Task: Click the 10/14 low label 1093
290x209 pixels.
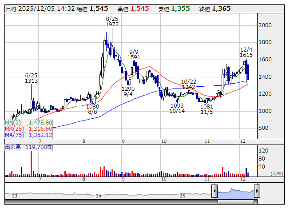Action: 177,106
